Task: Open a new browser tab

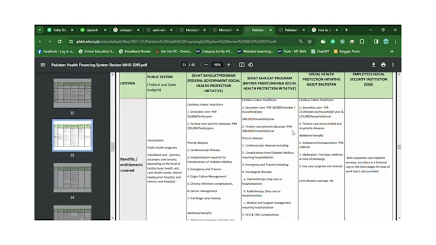Action: pyautogui.click(x=346, y=30)
